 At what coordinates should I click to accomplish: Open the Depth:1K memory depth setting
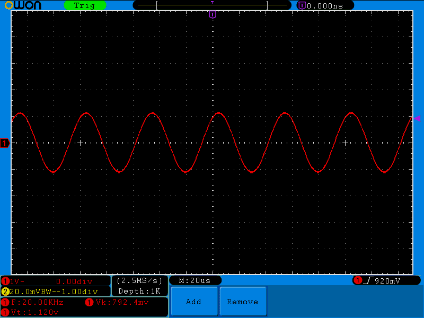pyautogui.click(x=139, y=291)
